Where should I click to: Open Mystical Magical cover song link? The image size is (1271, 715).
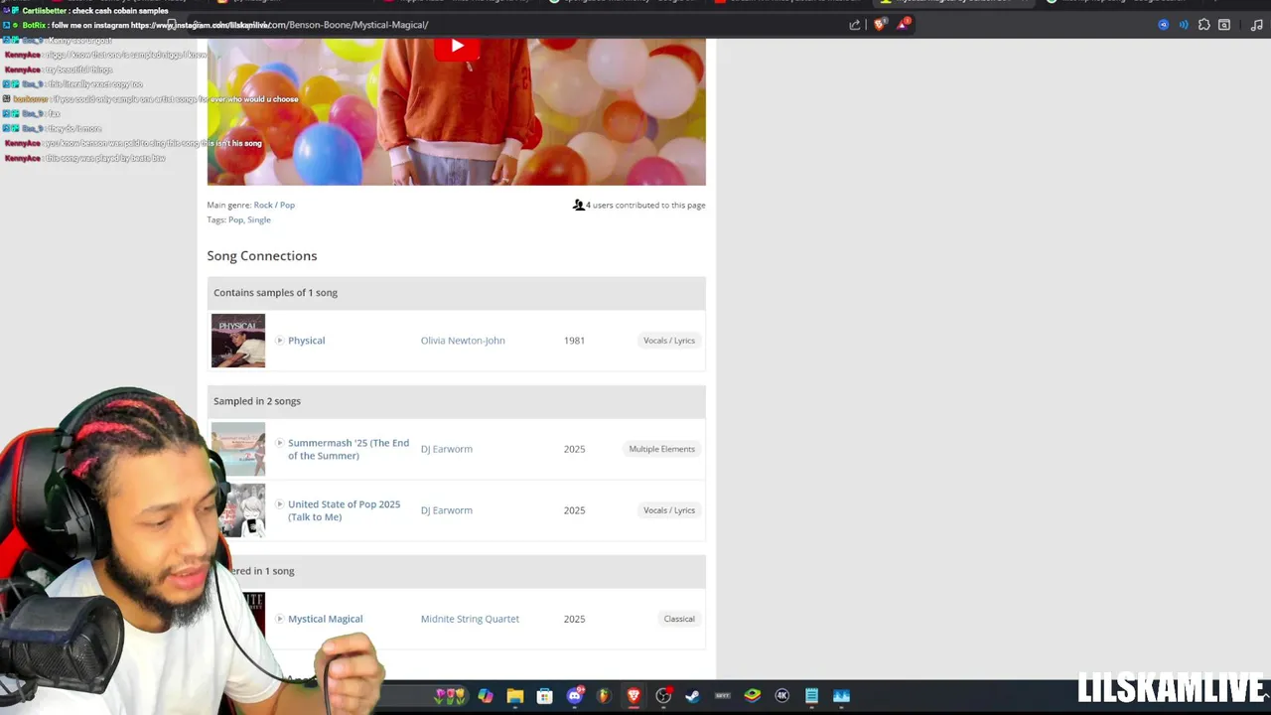(325, 619)
